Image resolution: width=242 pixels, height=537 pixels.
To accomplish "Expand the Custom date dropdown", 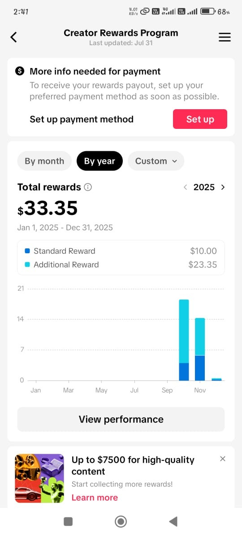I will point(156,161).
